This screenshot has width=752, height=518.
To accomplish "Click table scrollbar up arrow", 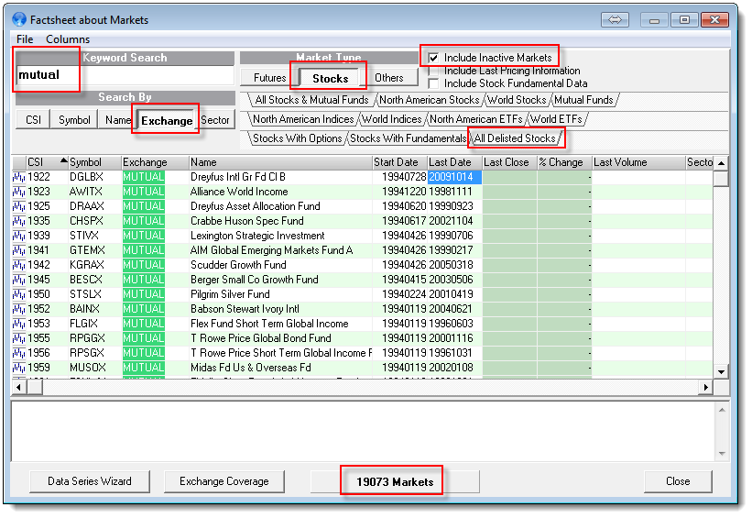I will point(721,163).
